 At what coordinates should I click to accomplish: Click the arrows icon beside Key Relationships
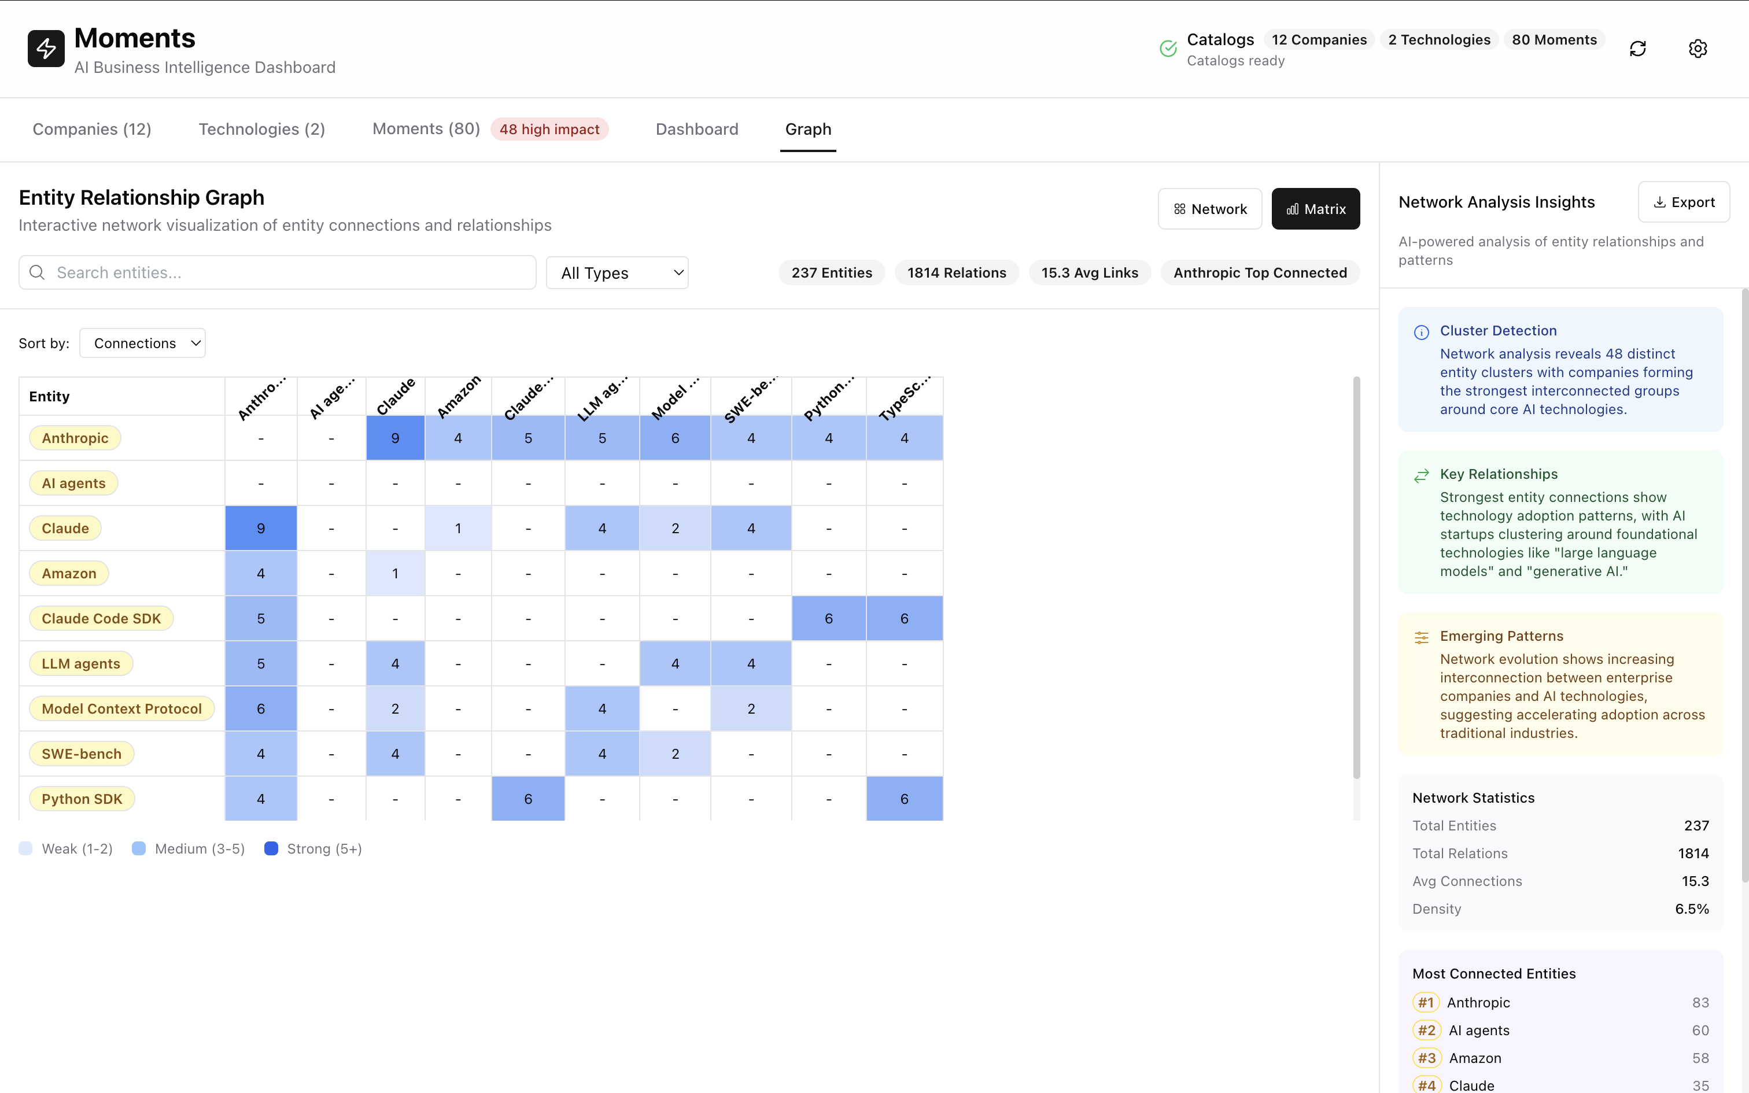(1422, 475)
